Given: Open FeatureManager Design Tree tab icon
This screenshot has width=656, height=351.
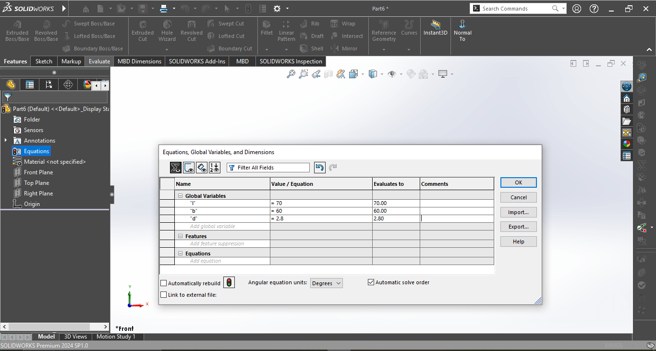Looking at the screenshot, I should click(11, 85).
